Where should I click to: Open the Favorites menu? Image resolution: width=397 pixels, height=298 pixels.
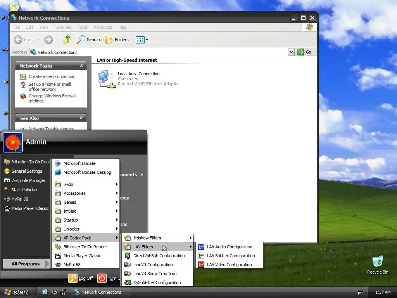click(x=62, y=27)
